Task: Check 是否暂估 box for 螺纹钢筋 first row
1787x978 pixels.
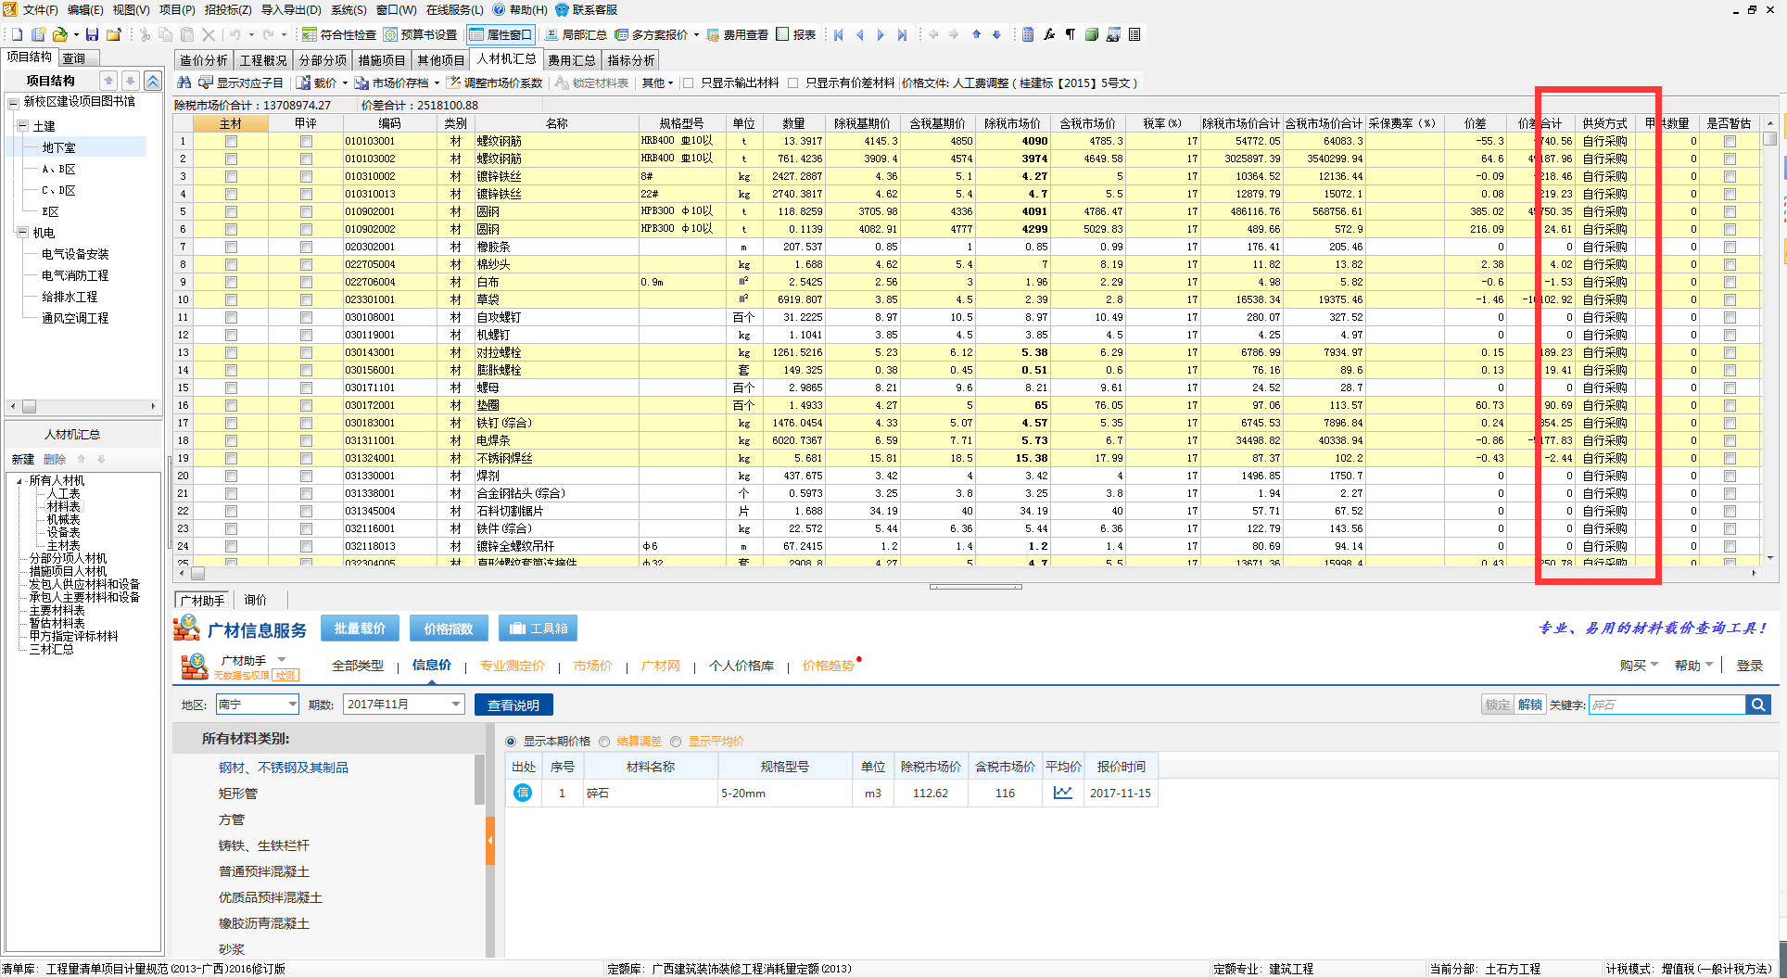Action: (x=1730, y=142)
